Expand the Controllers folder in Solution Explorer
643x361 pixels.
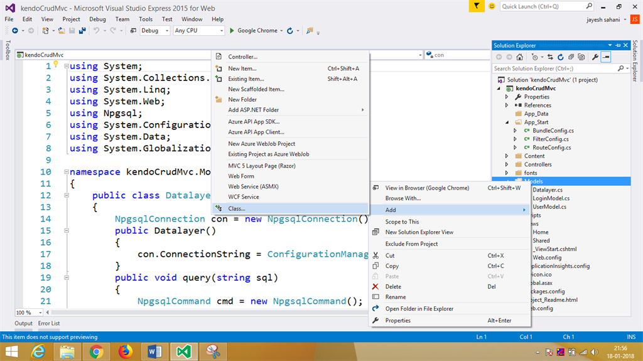click(x=507, y=164)
